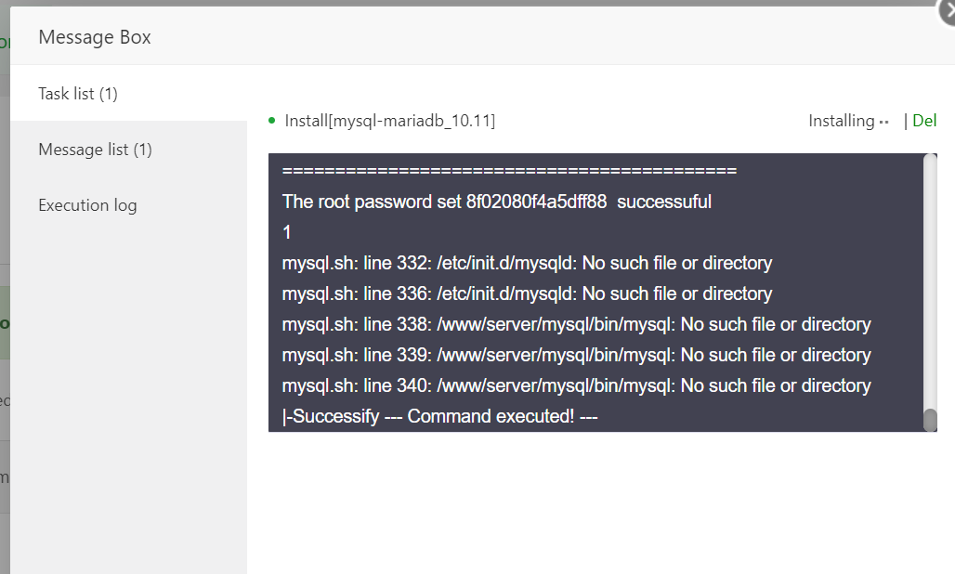The image size is (955, 574).
Task: Open the Execution log tab
Action: pos(87,205)
